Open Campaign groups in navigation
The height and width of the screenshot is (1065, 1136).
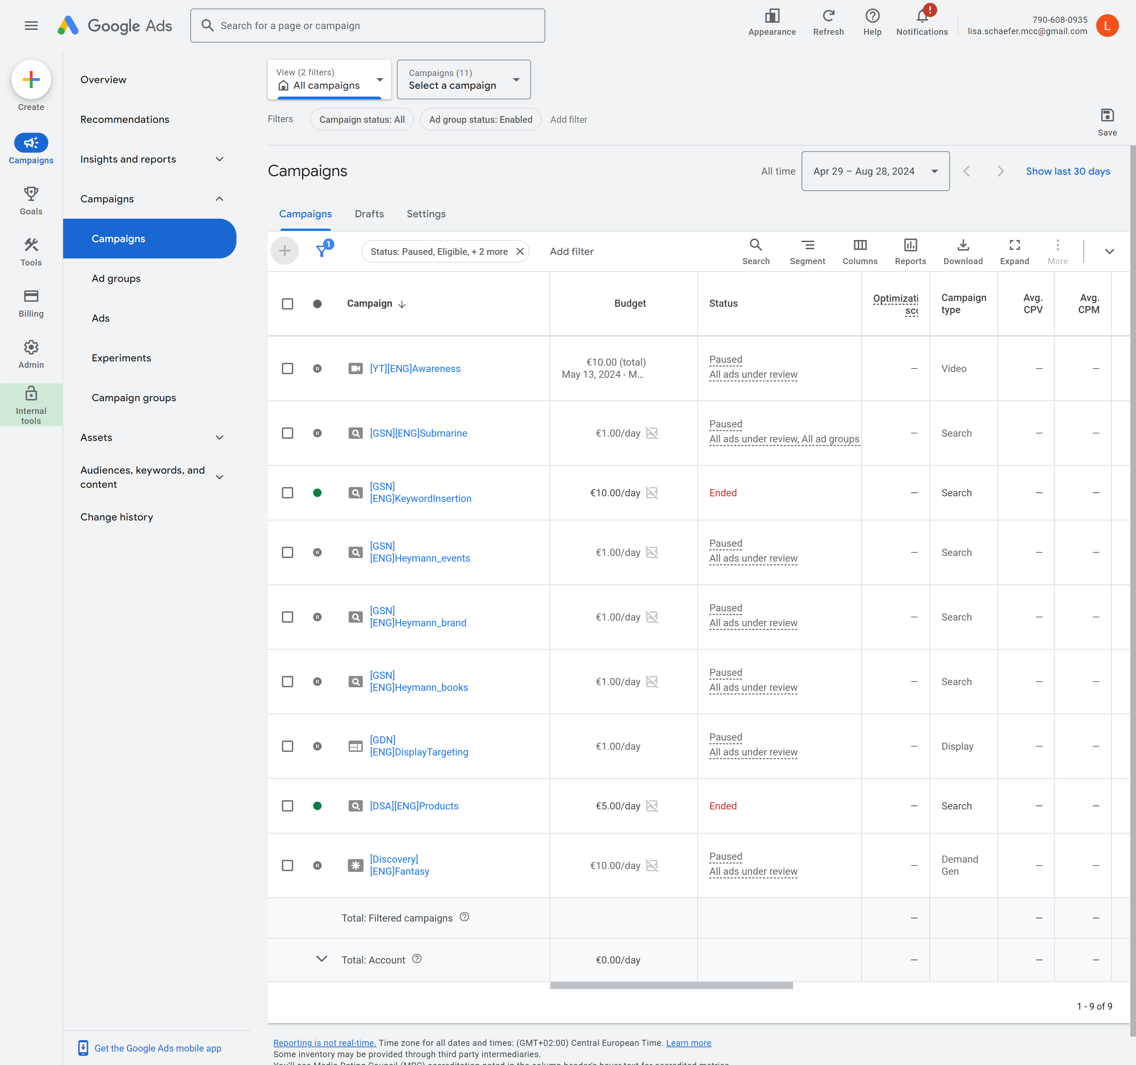tap(134, 398)
